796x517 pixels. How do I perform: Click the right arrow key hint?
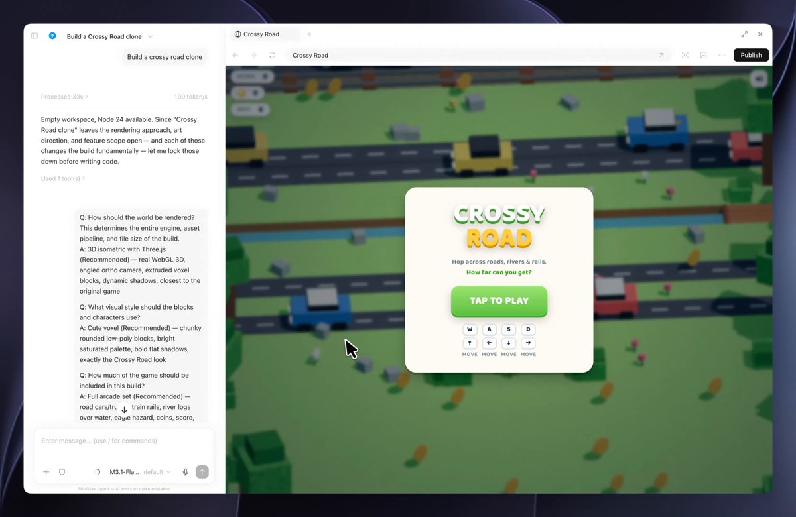click(528, 343)
